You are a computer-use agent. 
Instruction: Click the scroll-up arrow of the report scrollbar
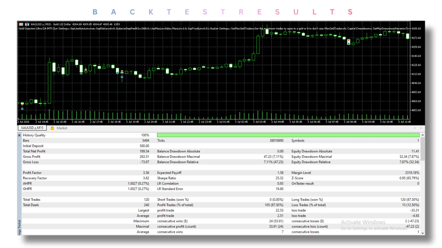[423, 135]
